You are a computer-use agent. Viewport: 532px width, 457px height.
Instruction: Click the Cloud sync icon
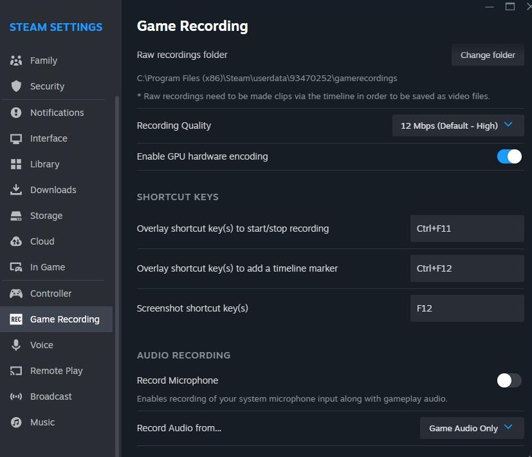(16, 241)
